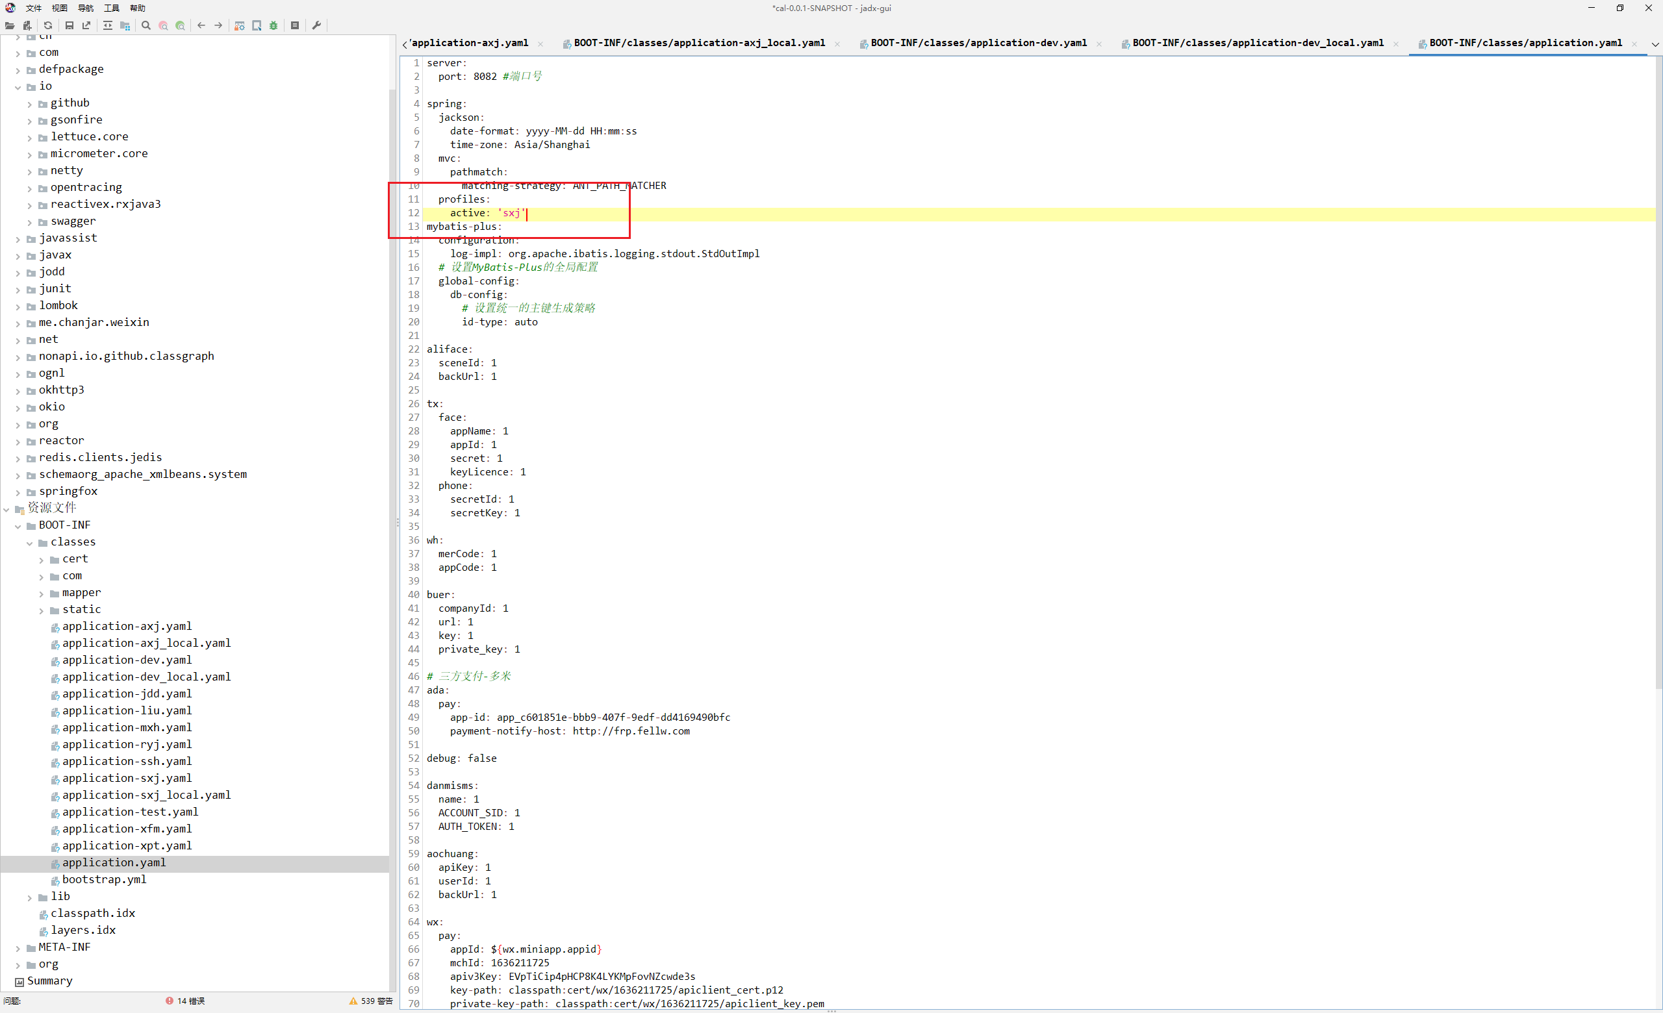Image resolution: width=1663 pixels, height=1013 pixels.
Task: Collapse the io package node
Action: tap(18, 87)
